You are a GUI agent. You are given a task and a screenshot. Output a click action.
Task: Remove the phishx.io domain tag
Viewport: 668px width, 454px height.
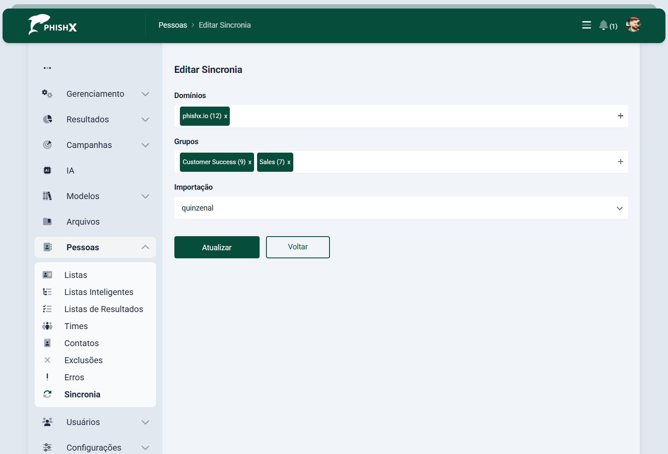click(226, 116)
